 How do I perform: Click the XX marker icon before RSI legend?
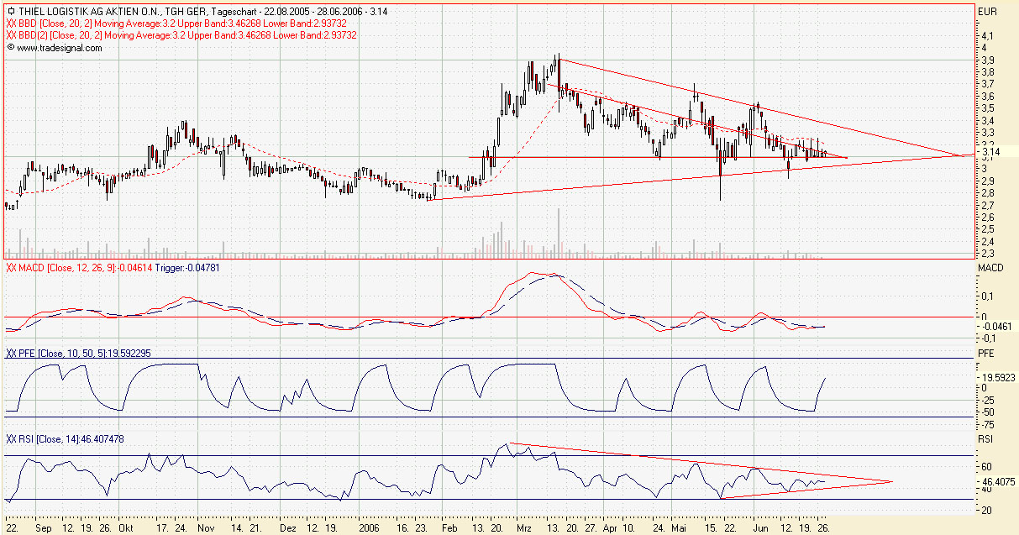[10, 439]
